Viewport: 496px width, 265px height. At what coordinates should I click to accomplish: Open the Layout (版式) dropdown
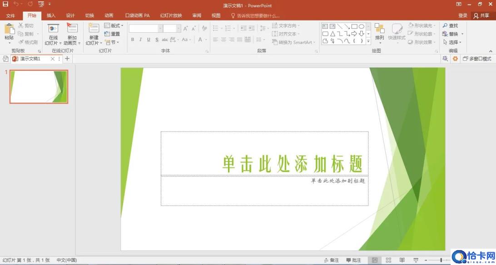tap(114, 26)
